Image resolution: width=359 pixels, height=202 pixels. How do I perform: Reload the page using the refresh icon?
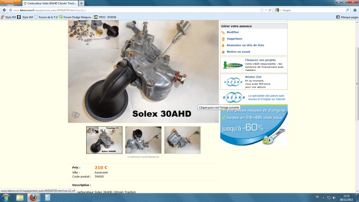269,10
